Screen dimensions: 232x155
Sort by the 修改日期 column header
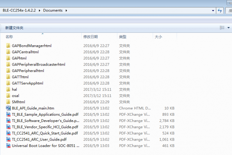91,37
